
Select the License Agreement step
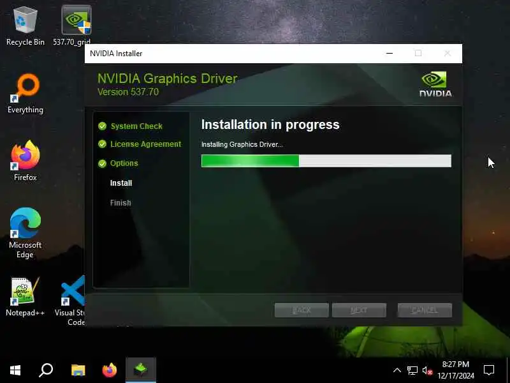click(145, 144)
